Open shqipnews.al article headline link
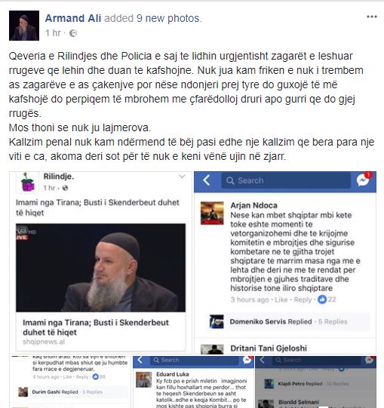The height and width of the screenshot is (408, 384). click(x=96, y=327)
